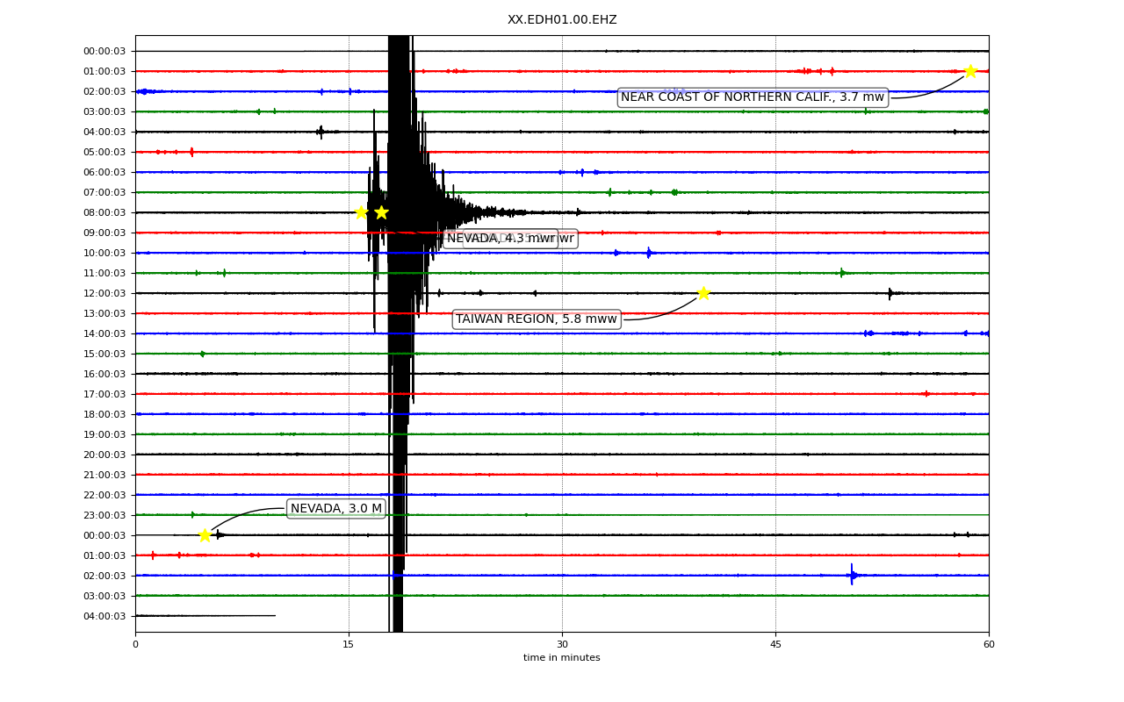The image size is (1124, 702).
Task: Click the 30 tick on the x-axis
Action: click(x=562, y=645)
